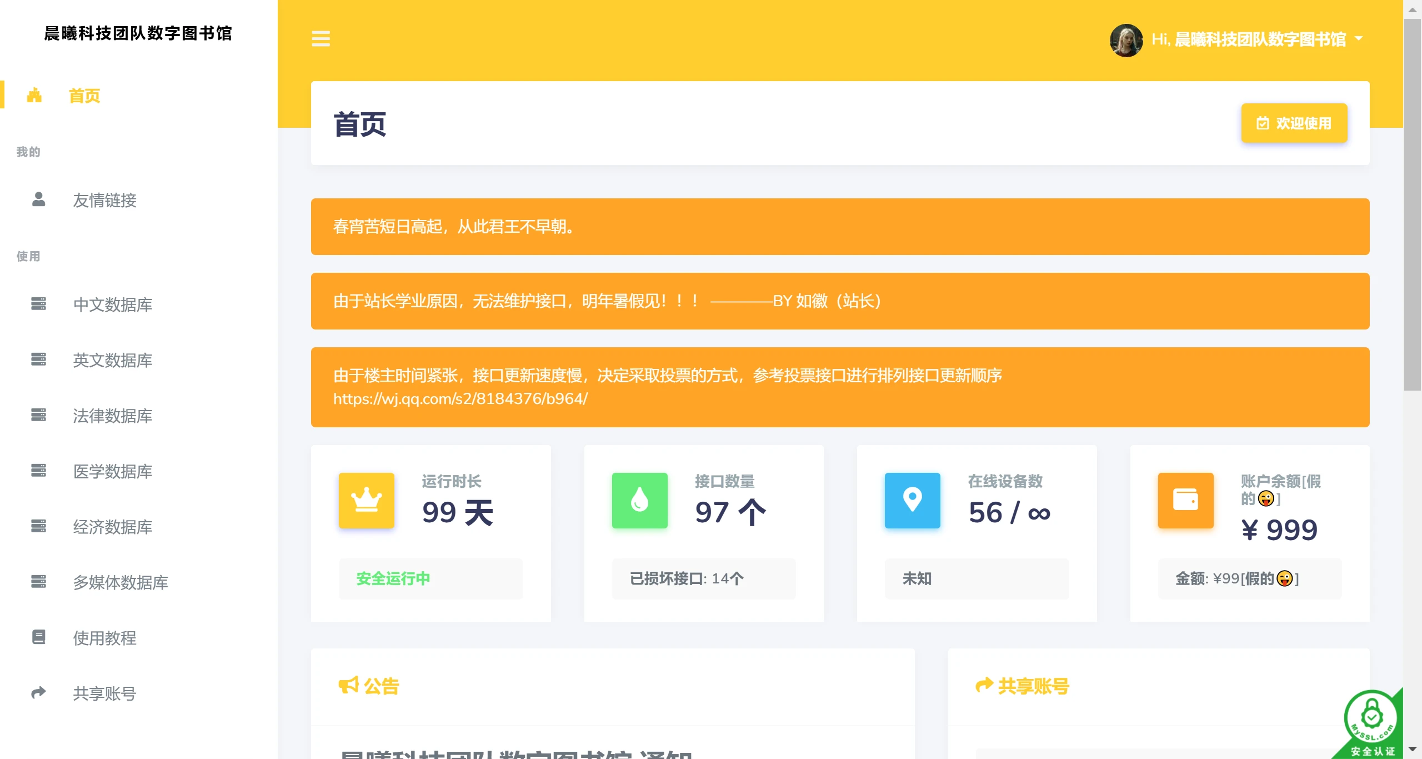
Task: Open the user account dropdown beside greeting
Action: (x=1359, y=39)
